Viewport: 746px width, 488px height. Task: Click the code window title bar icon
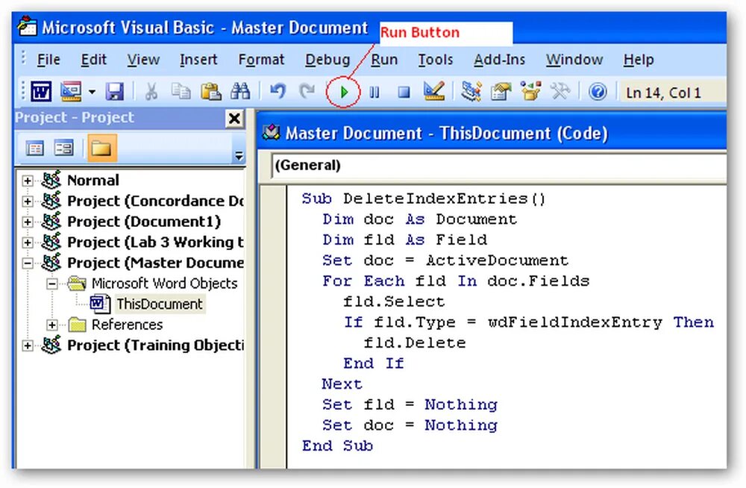[272, 132]
